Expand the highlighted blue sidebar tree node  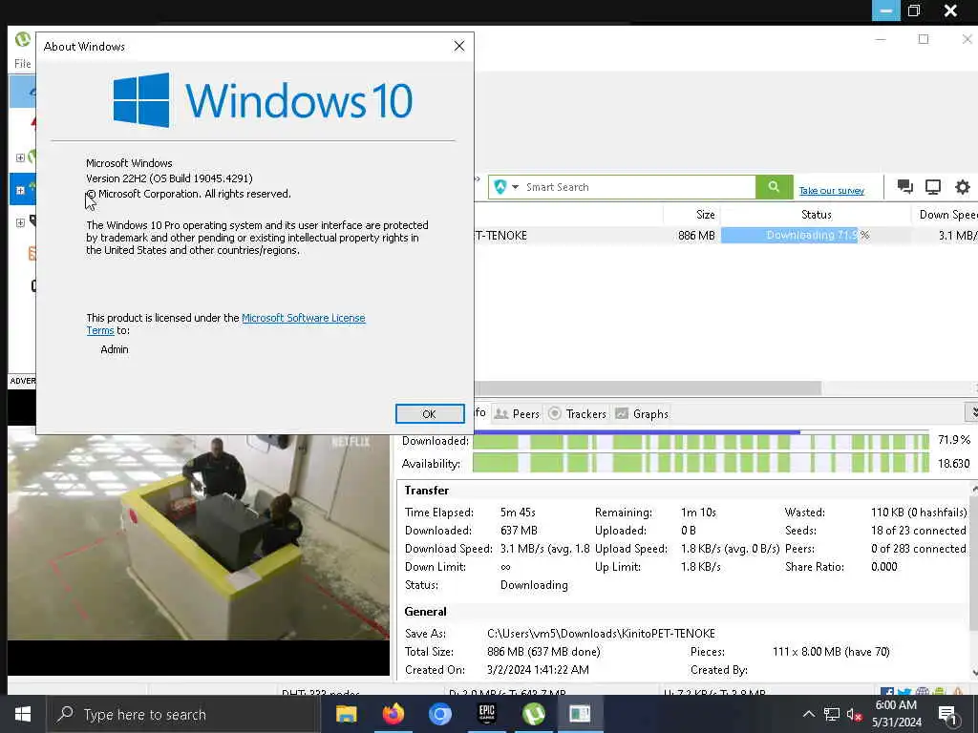[20, 190]
